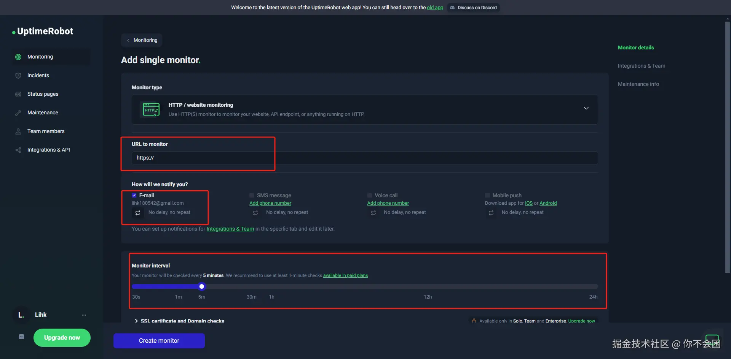
Task: Switch to Integrations & Team section tab
Action: coord(642,66)
